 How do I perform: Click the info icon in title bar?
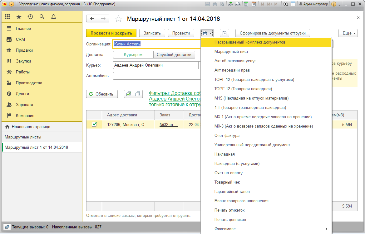333,4
